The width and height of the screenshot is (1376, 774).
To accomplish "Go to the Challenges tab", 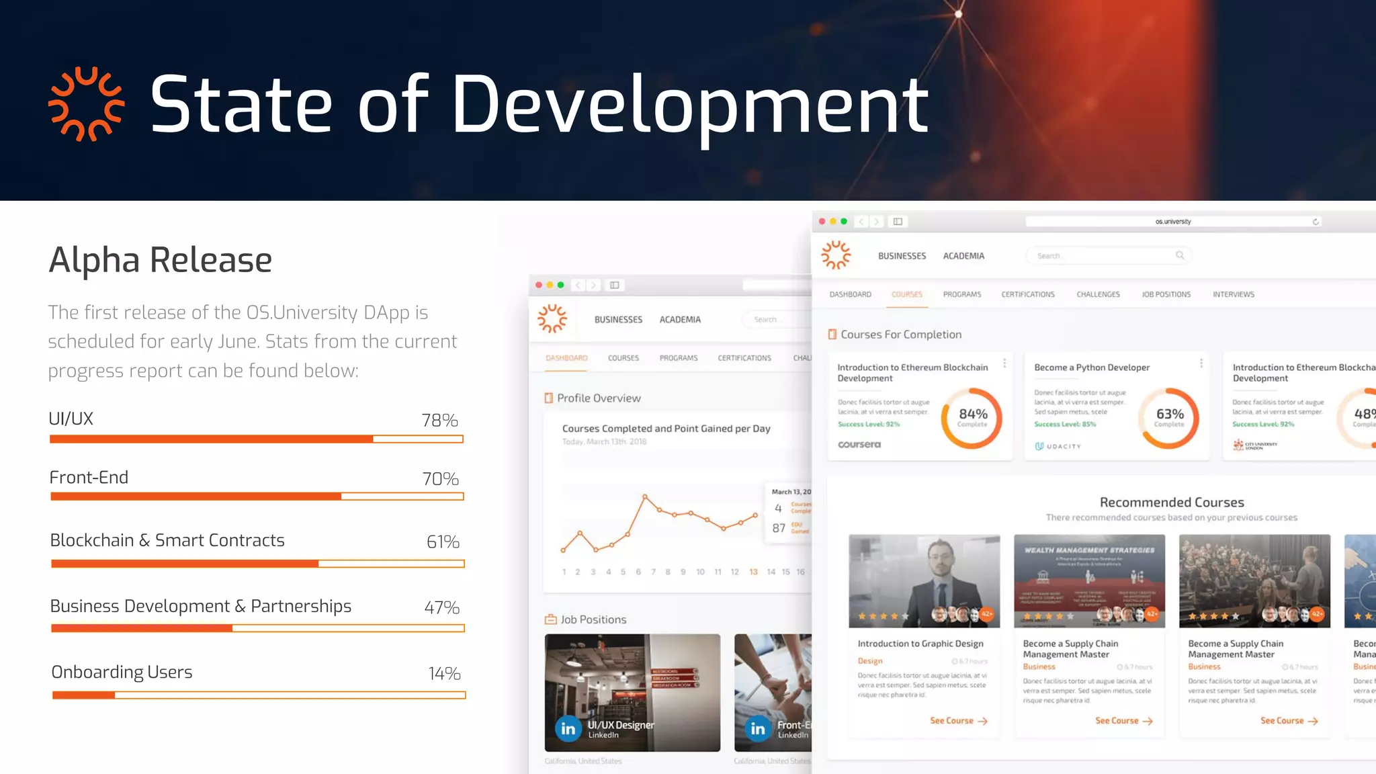I will 1098,294.
